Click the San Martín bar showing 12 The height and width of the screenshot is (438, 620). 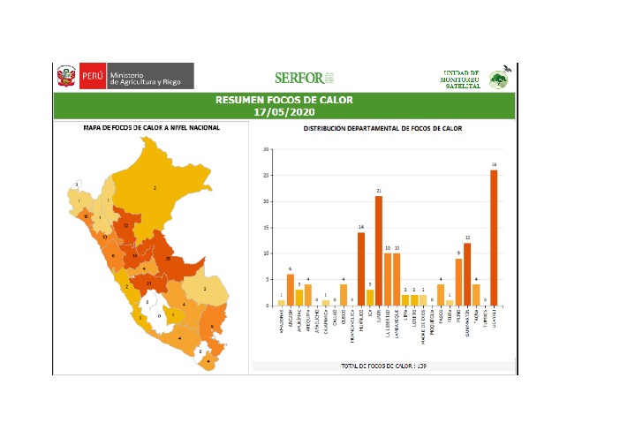click(467, 274)
